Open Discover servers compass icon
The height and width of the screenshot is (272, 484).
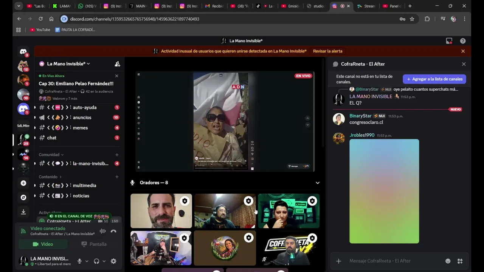(x=23, y=198)
